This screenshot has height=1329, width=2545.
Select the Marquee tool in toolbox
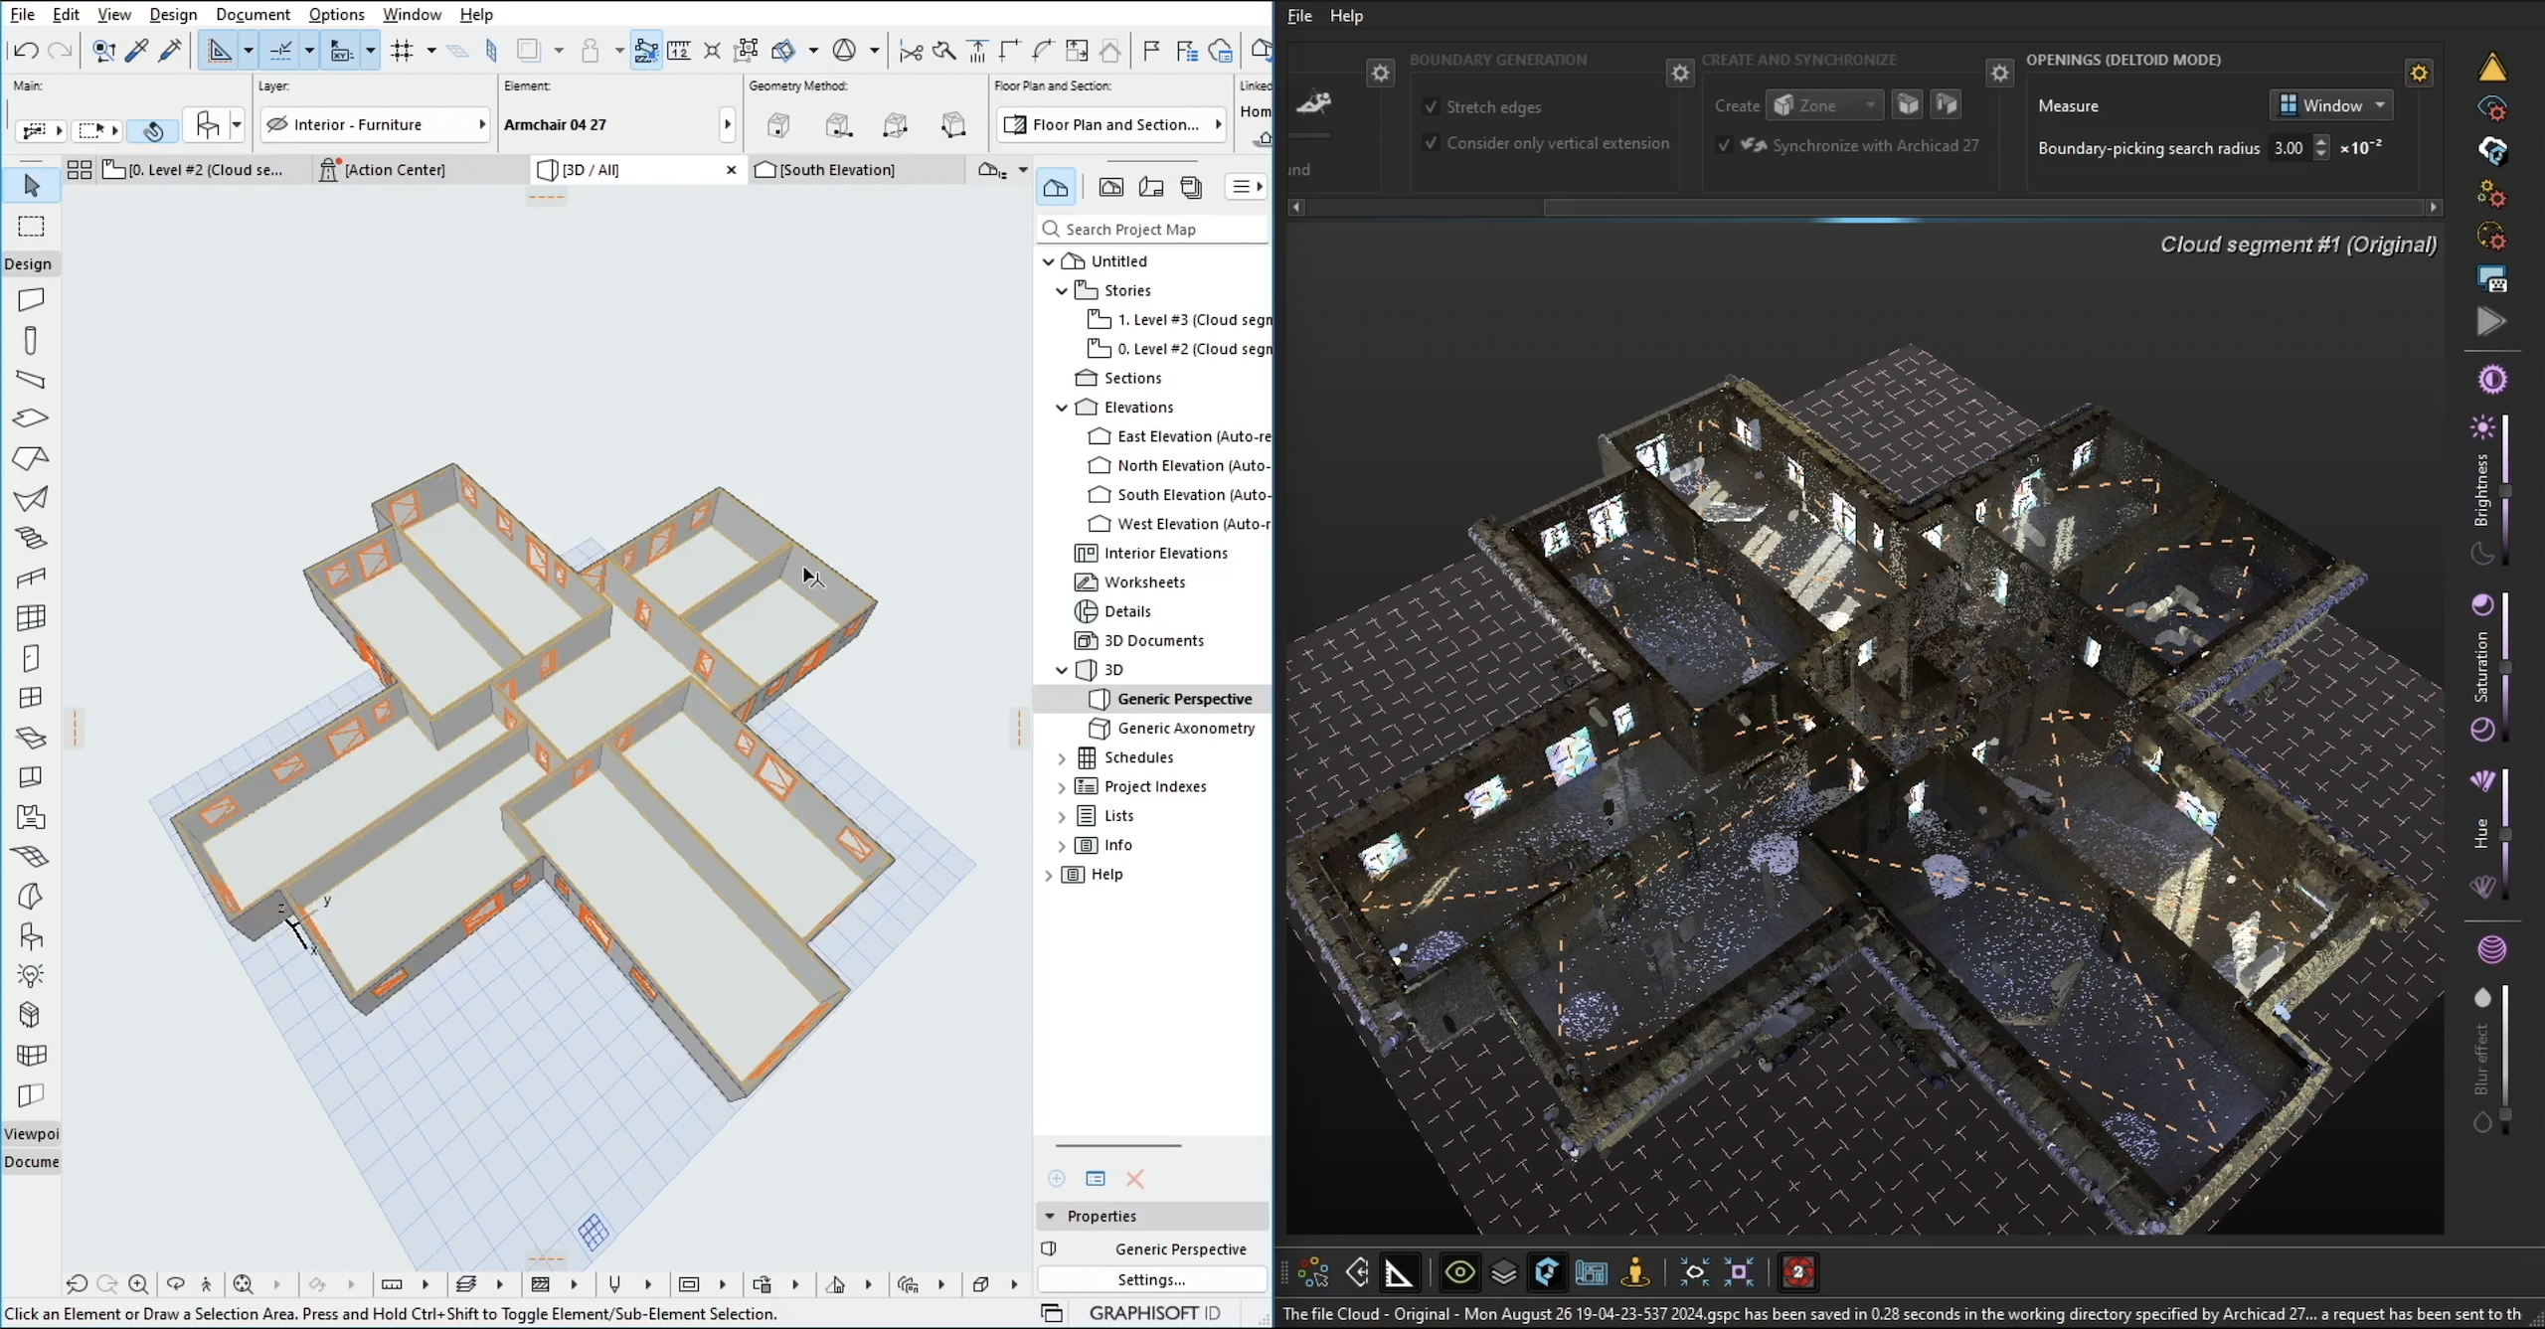(x=31, y=227)
